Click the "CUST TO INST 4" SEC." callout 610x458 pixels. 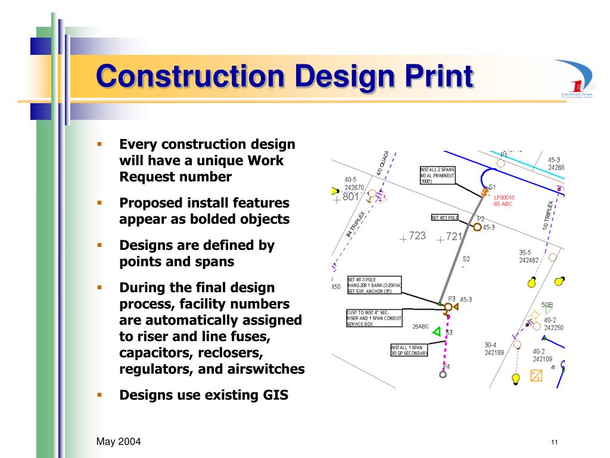[374, 318]
